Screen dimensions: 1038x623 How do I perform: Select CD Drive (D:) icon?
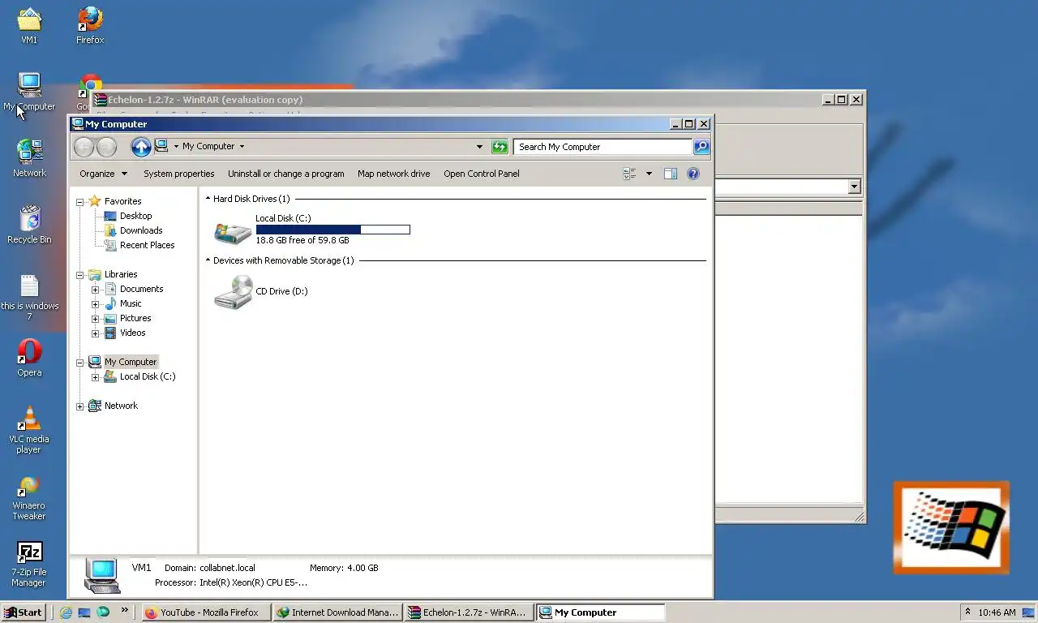click(x=233, y=292)
